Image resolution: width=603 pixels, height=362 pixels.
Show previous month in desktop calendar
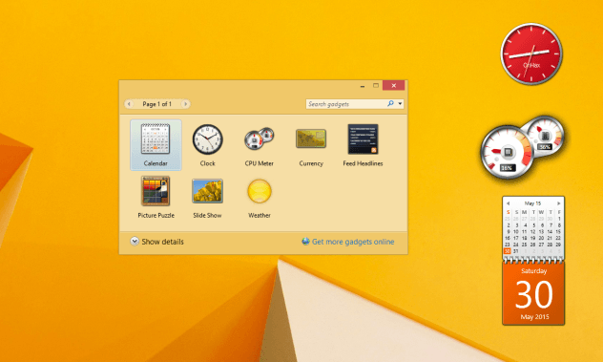point(508,203)
